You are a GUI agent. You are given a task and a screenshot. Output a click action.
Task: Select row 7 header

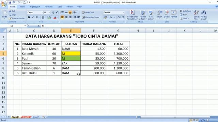pyautogui.click(x=3, y=63)
